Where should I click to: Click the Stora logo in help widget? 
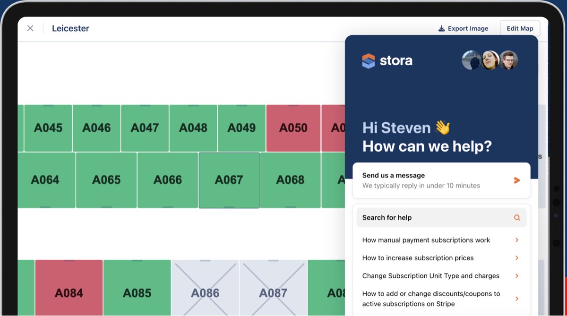[x=387, y=60]
